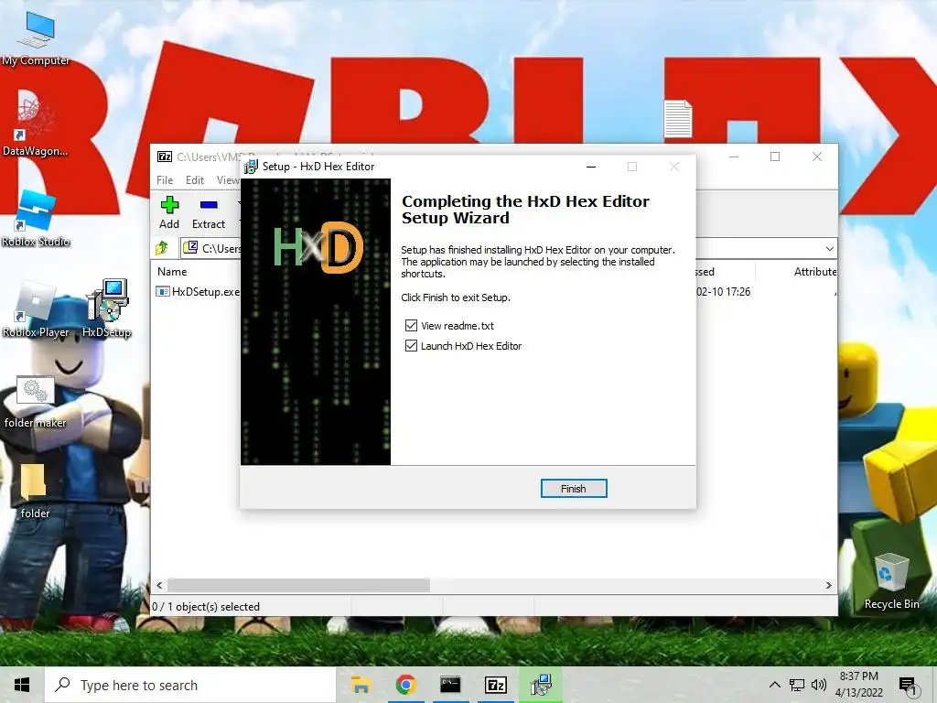Click the Setup wizard title bar icon
The height and width of the screenshot is (703, 937).
(x=251, y=167)
